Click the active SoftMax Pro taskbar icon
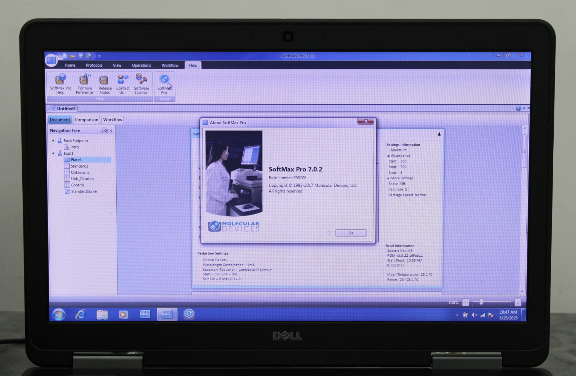This screenshot has width=576, height=376. pos(167,314)
